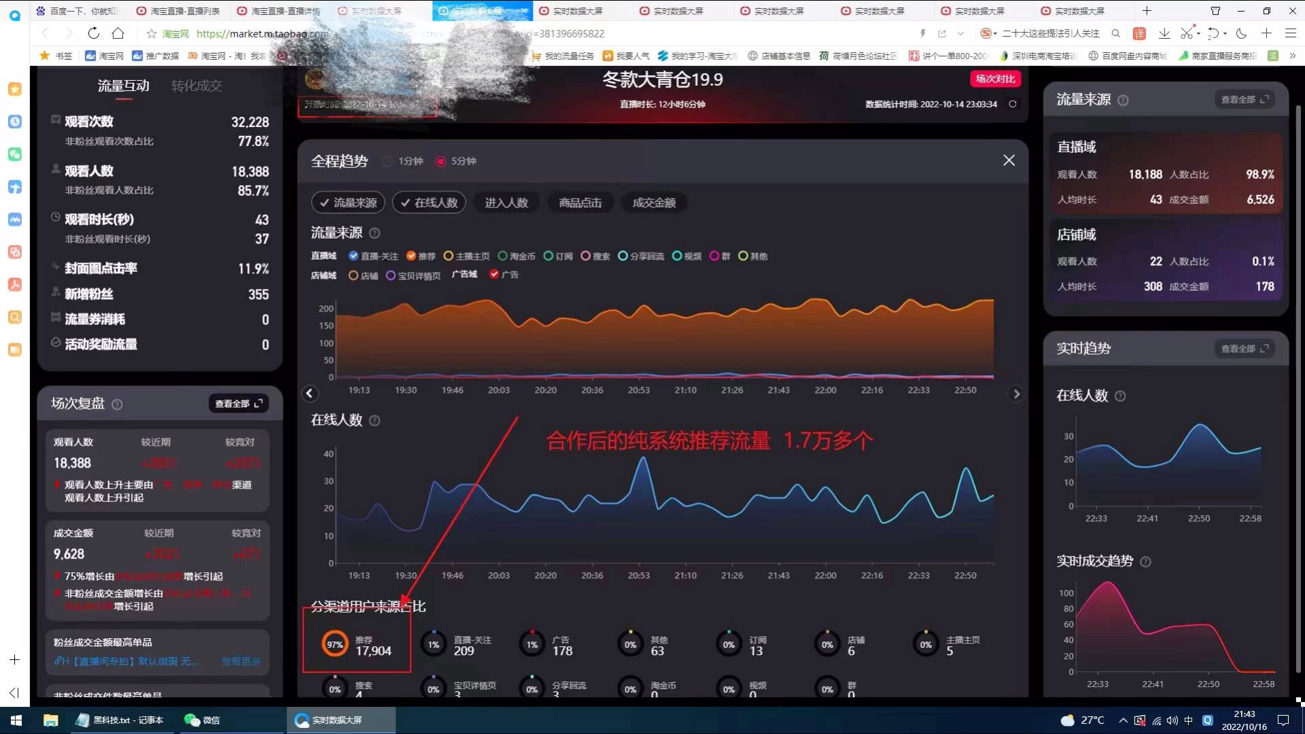Viewport: 1305px width, 734px height.
Task: Open 查看全部 in the 流量来源 panel
Action: 1244,99
